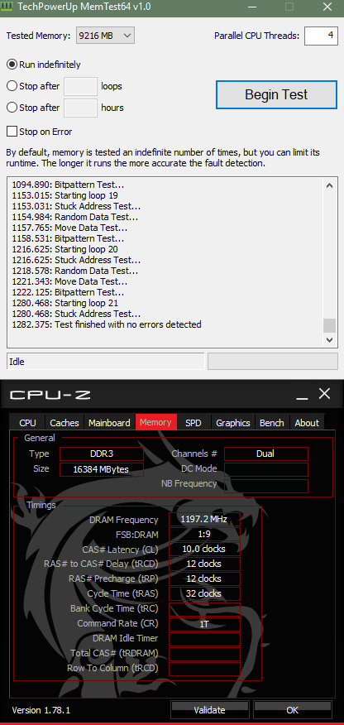Click the log scrollbar up arrow
The image size is (344, 725).
(x=329, y=185)
